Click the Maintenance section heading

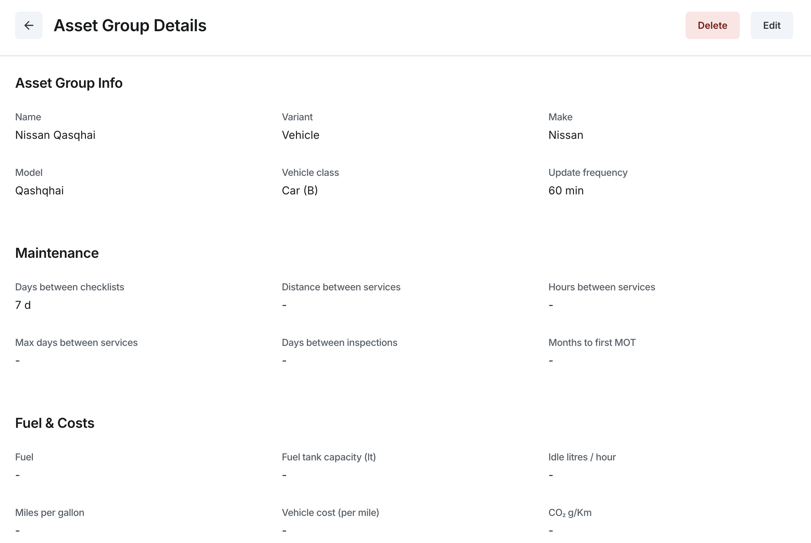point(57,253)
